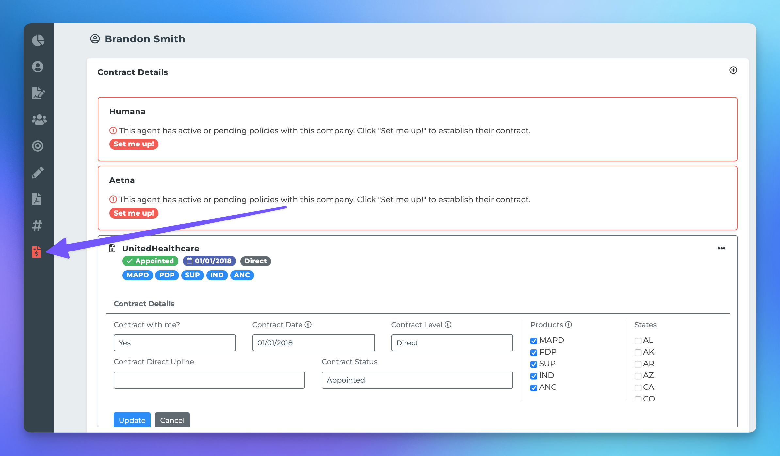
Task: Click the 01/01/2018 date badge
Action: pos(209,261)
